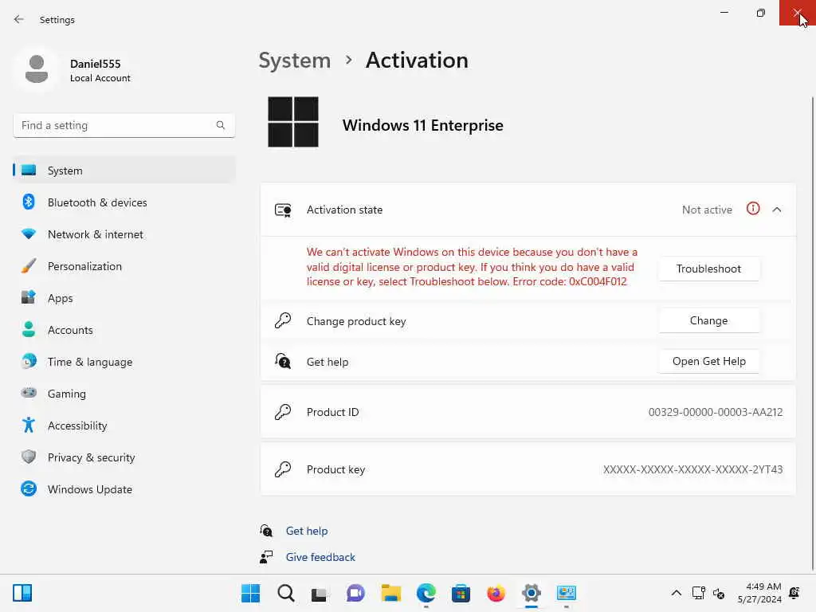The image size is (816, 612).
Task: Open notifications bell in tray
Action: point(794,593)
